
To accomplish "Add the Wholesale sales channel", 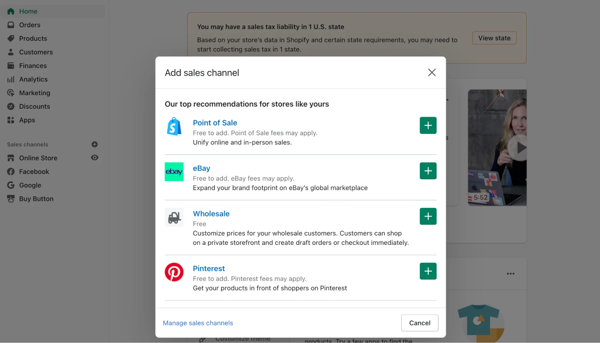I will click(x=428, y=216).
